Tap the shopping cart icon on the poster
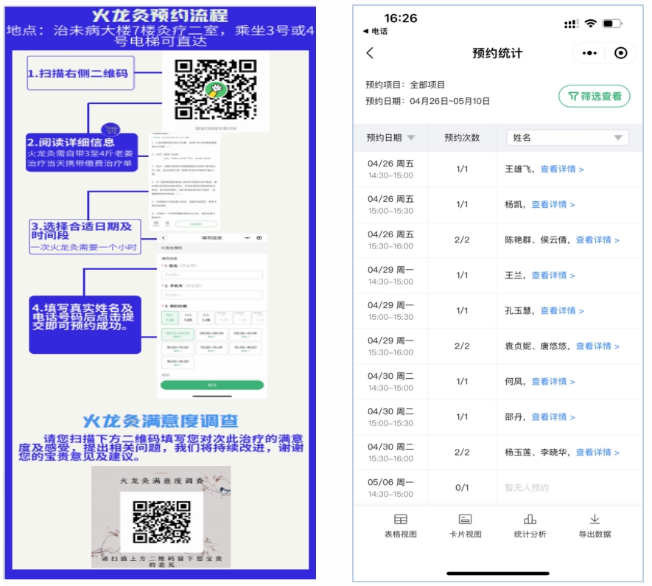Screen dimensions: 652x586 (111, 130)
